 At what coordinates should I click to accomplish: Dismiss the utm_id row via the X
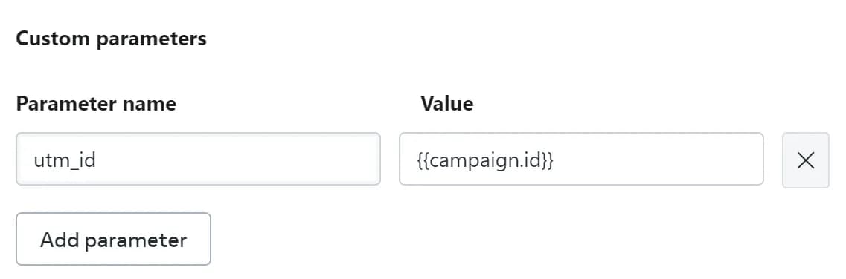805,160
